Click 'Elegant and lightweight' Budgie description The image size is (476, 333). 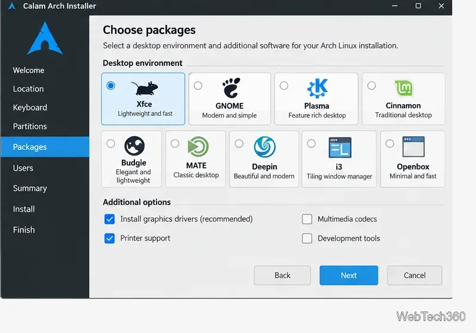(x=133, y=176)
